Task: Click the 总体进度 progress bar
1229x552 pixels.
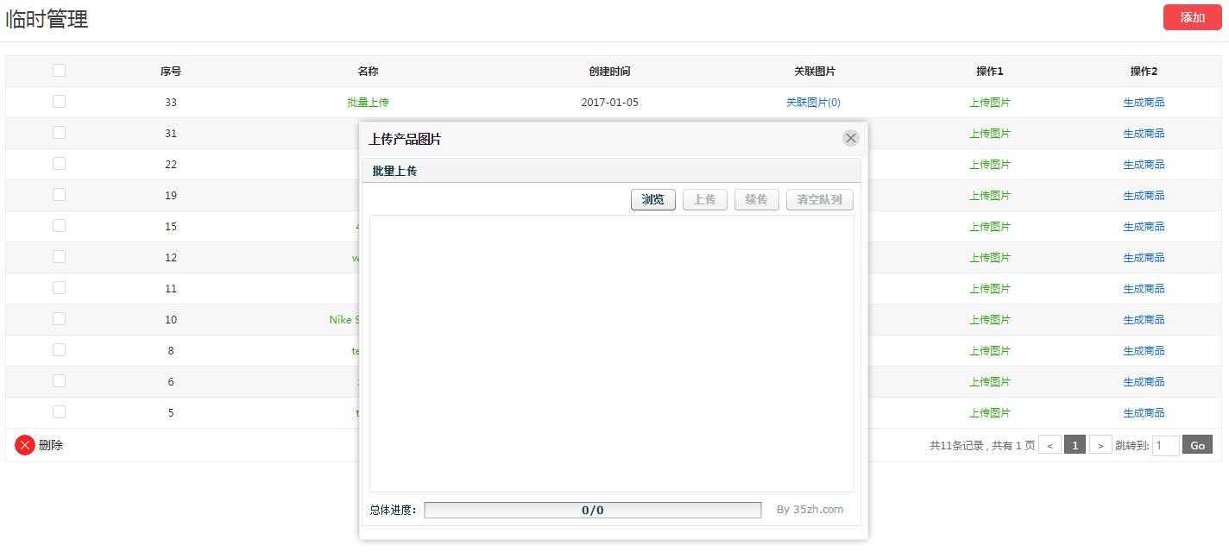Action: 592,509
